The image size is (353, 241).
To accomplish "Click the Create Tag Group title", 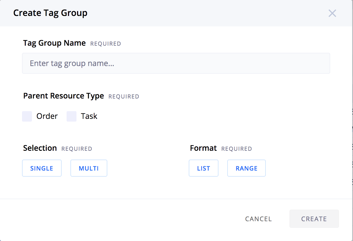I will tap(50, 13).
